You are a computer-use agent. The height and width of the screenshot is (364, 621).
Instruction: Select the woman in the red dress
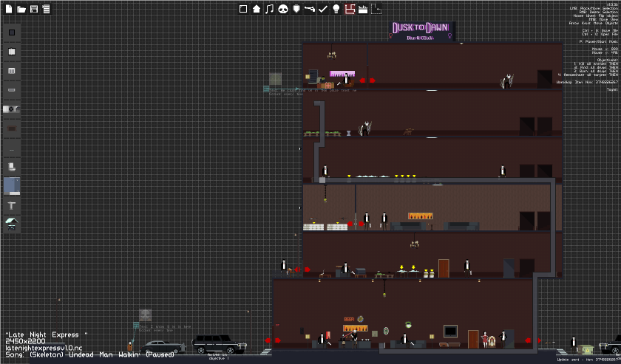pos(484,340)
